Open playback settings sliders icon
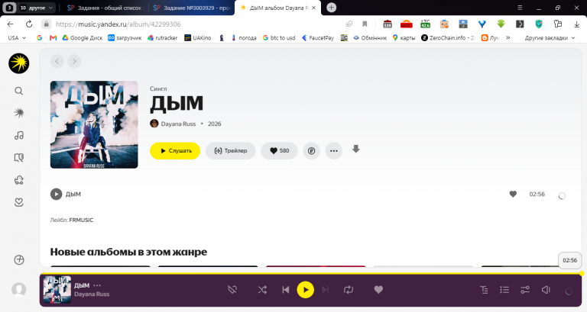The height and width of the screenshot is (312, 587). coord(525,290)
